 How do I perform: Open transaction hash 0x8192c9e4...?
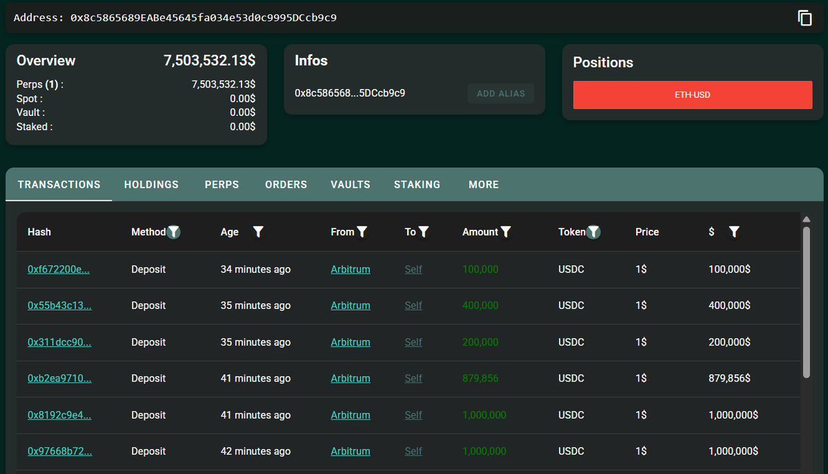pyautogui.click(x=59, y=415)
